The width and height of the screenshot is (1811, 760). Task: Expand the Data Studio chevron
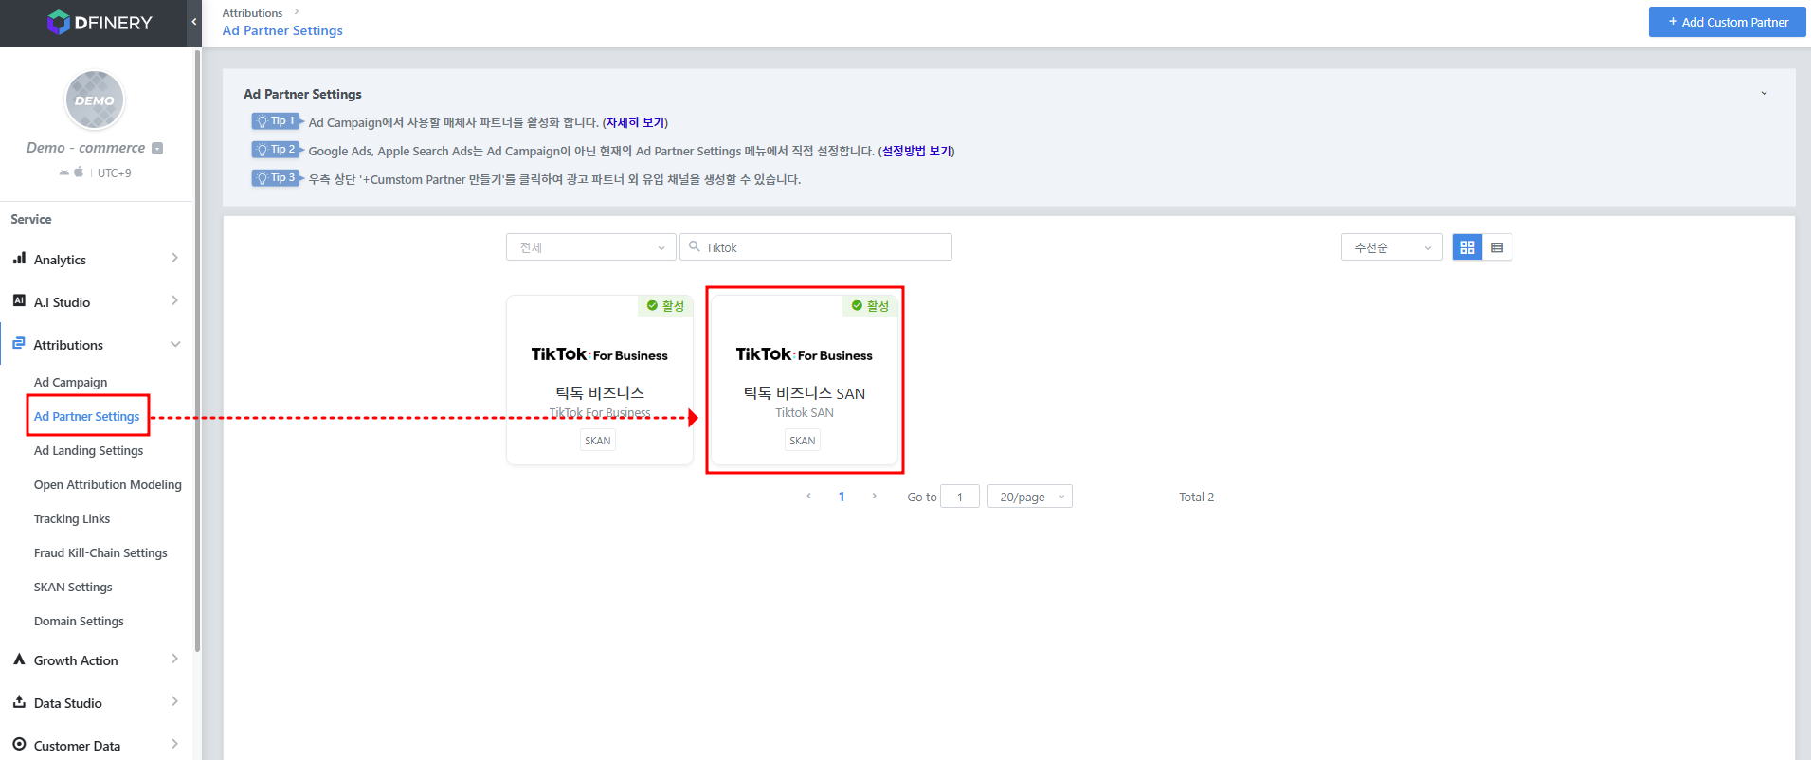(x=174, y=701)
